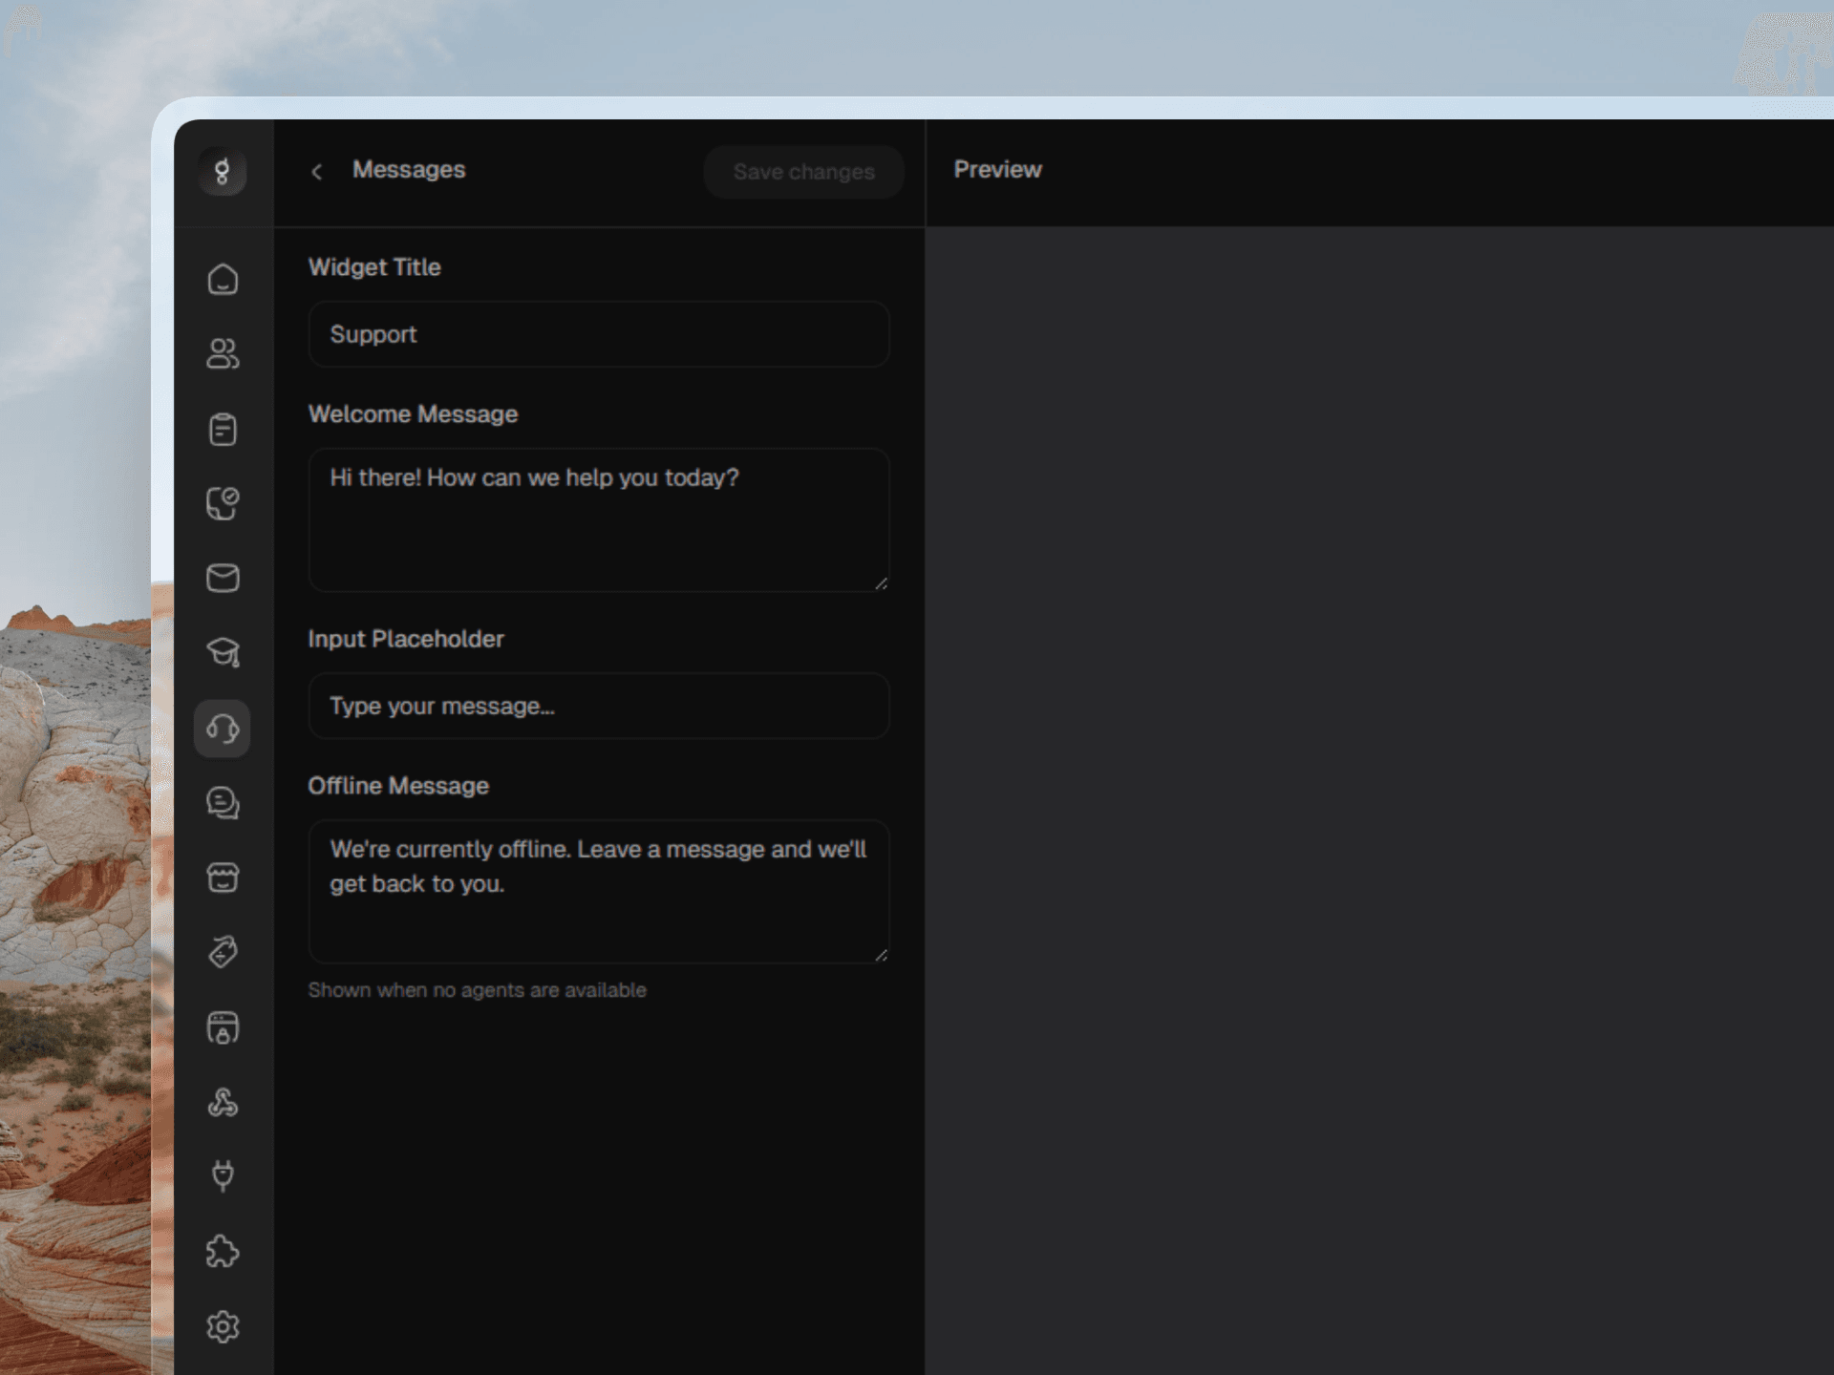1834x1375 pixels.
Task: Open the Settings gear icon
Action: [223, 1326]
